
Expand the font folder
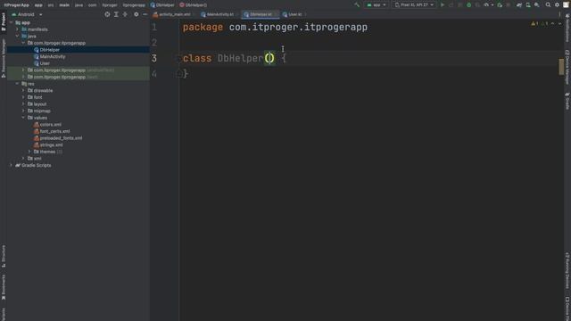tap(23, 97)
